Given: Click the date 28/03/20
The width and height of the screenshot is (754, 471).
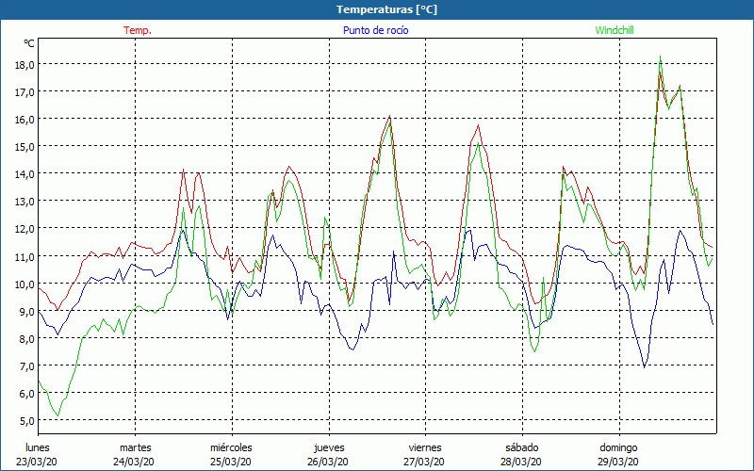Looking at the screenshot, I should click(x=521, y=462).
